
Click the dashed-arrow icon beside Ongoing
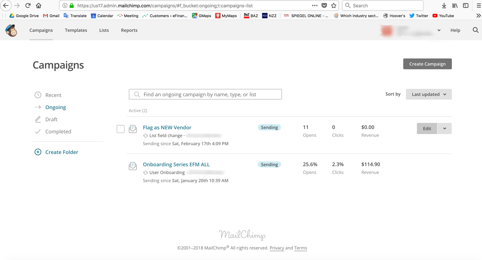click(38, 107)
